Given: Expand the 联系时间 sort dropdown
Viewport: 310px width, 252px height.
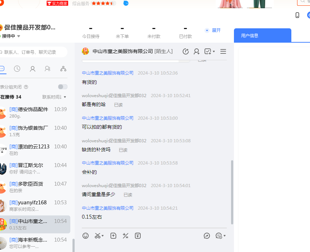Looking at the screenshot, I should click(x=54, y=97).
